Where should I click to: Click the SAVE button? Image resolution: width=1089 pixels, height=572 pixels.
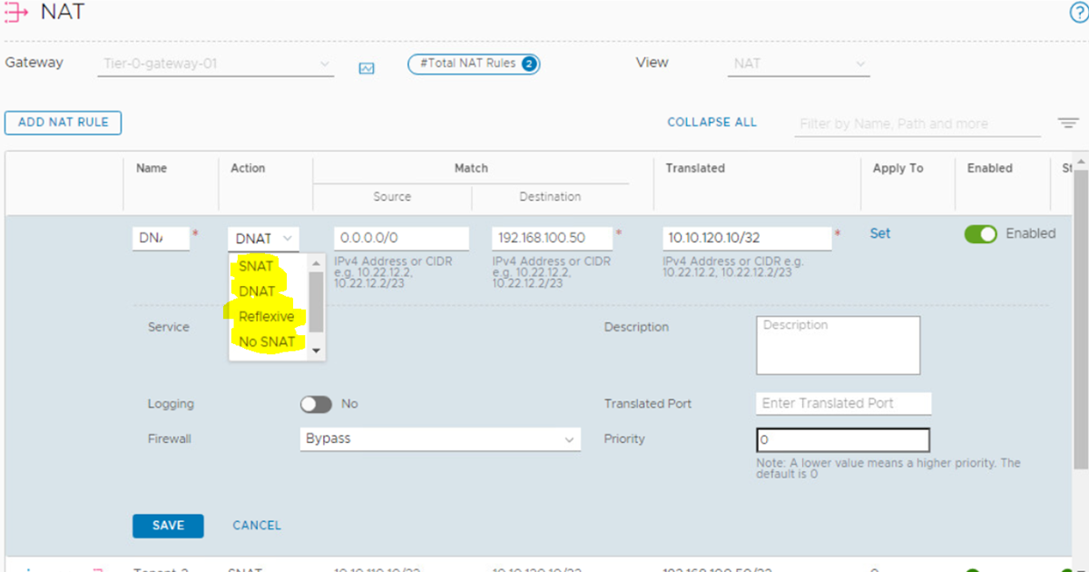(168, 526)
